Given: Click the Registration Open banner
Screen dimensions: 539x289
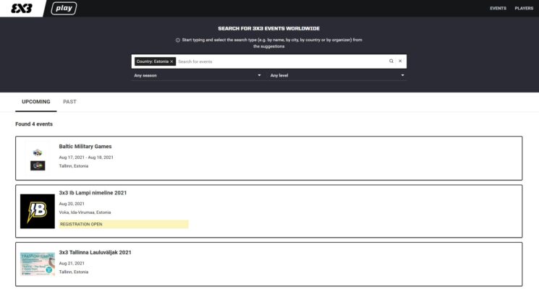Looking at the screenshot, I should (x=123, y=224).
